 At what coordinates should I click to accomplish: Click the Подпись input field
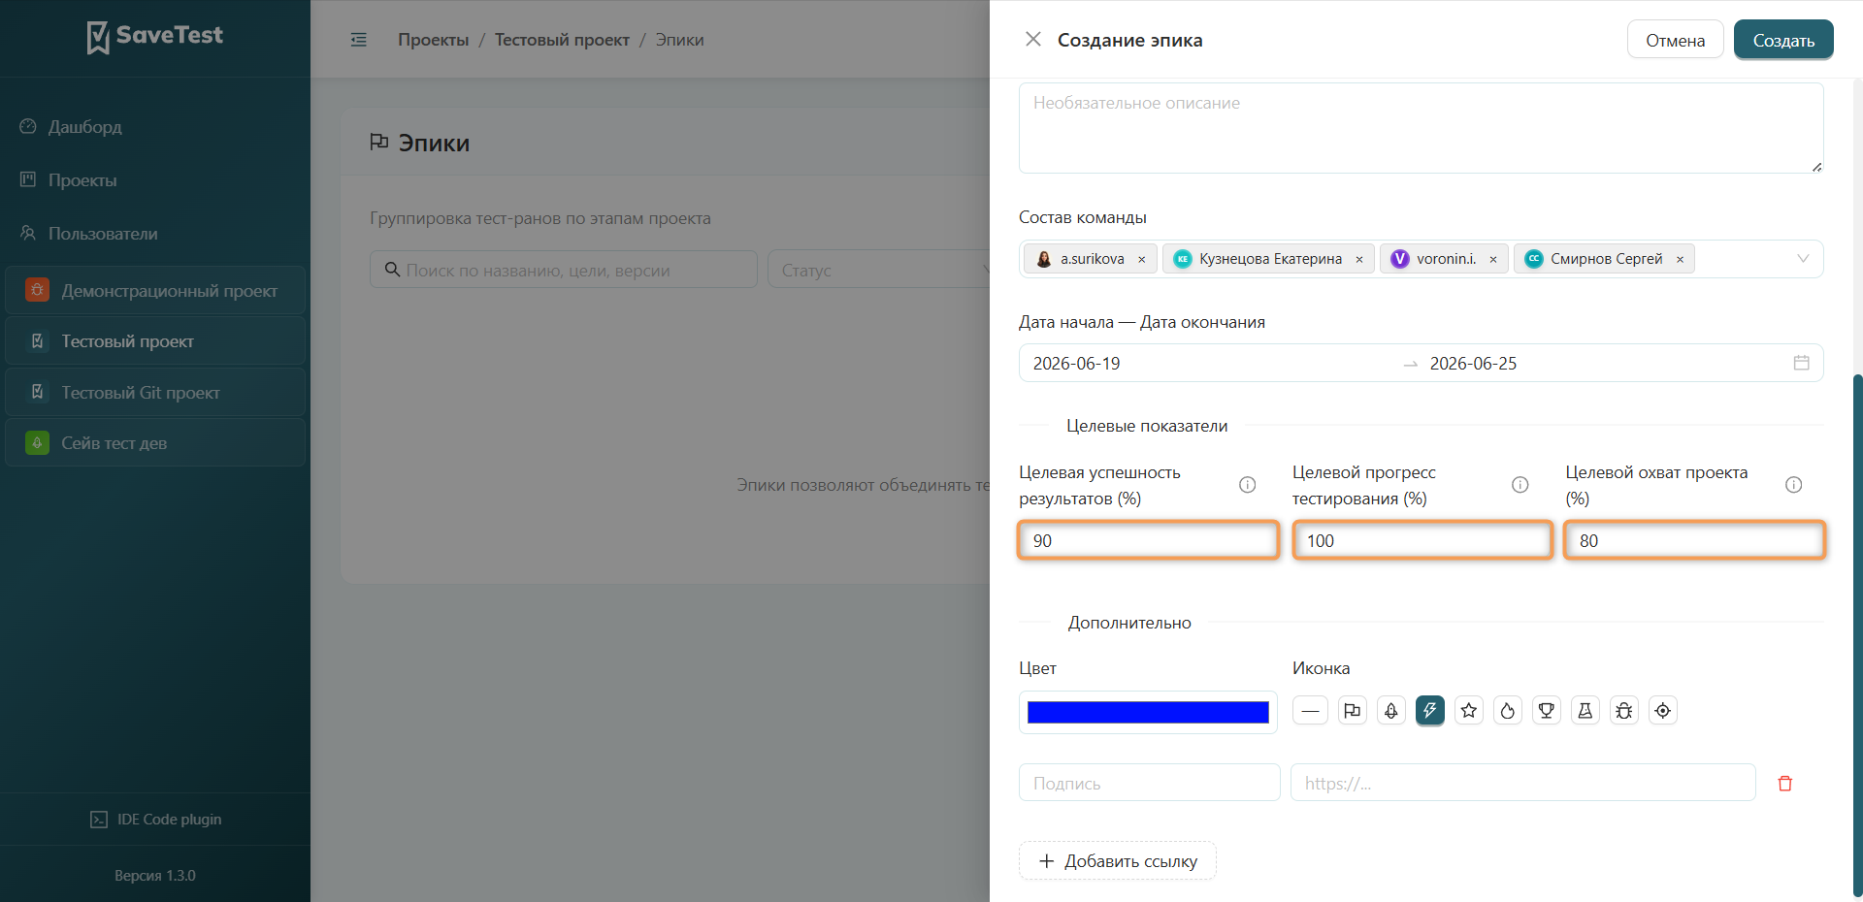click(x=1150, y=783)
